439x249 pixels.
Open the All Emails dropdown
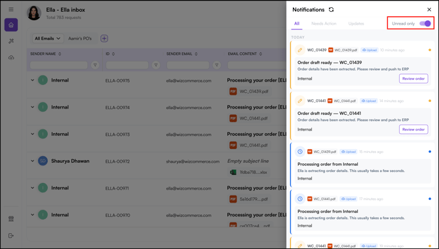tap(48, 39)
